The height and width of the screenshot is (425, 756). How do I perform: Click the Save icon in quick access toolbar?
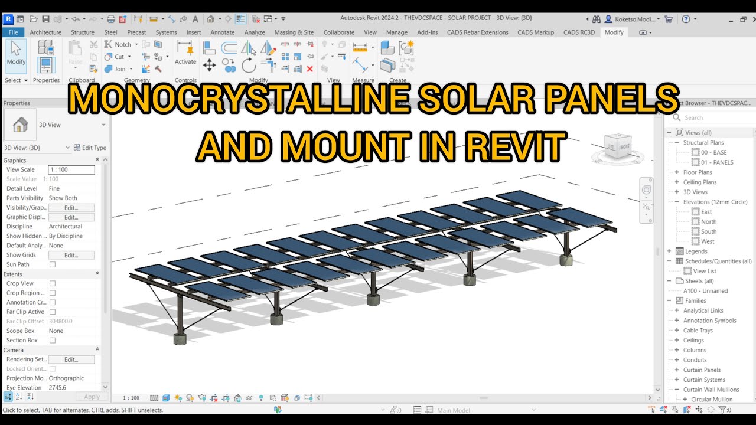coord(45,19)
